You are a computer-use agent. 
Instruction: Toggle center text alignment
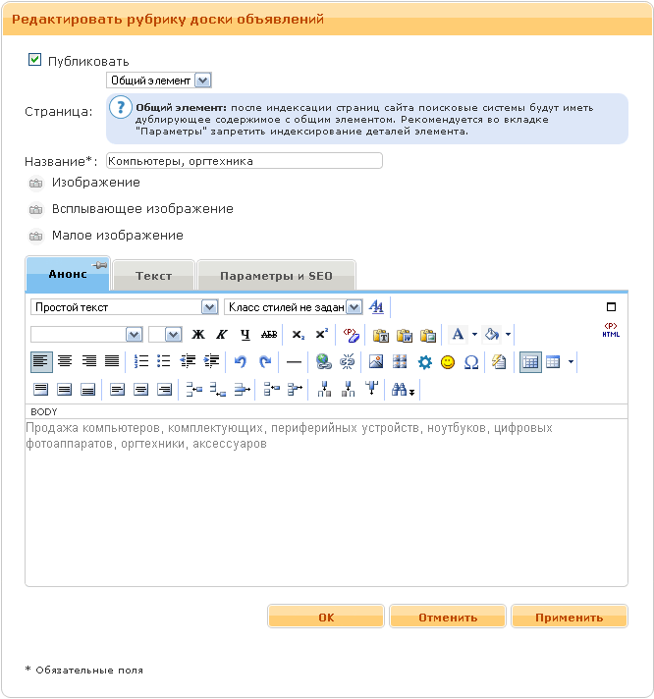[65, 362]
